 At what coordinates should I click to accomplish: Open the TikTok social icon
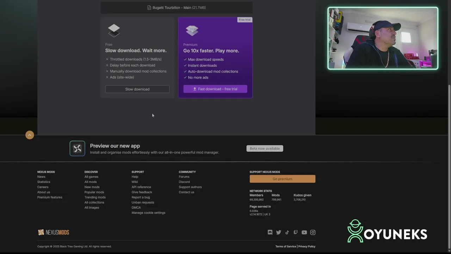pos(287,232)
